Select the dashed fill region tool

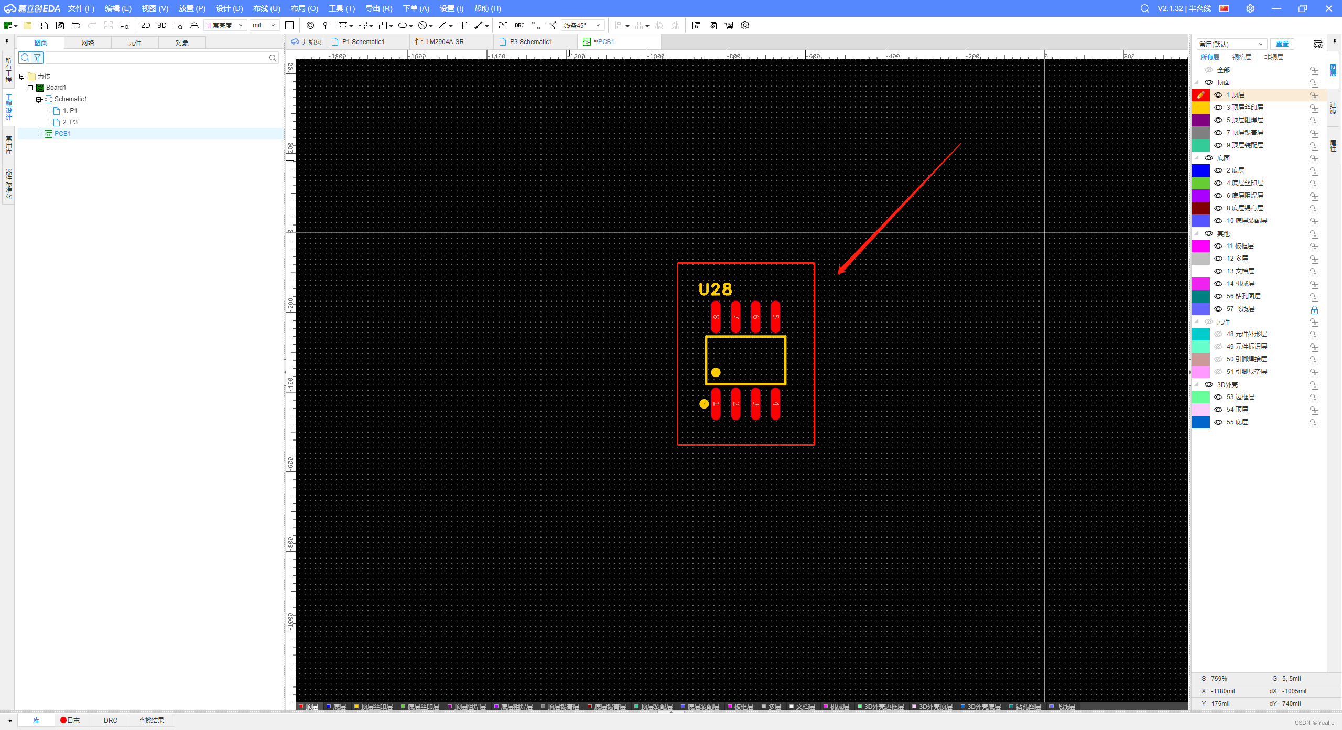point(363,25)
